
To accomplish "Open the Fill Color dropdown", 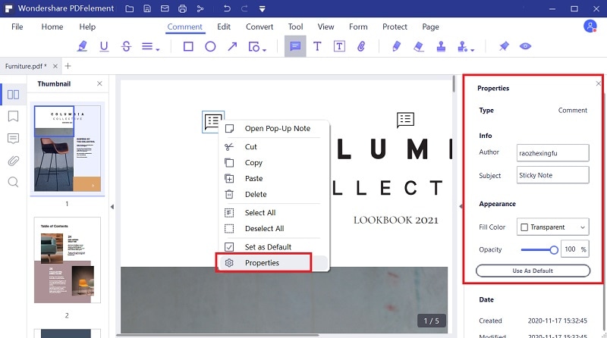I will [x=553, y=227].
